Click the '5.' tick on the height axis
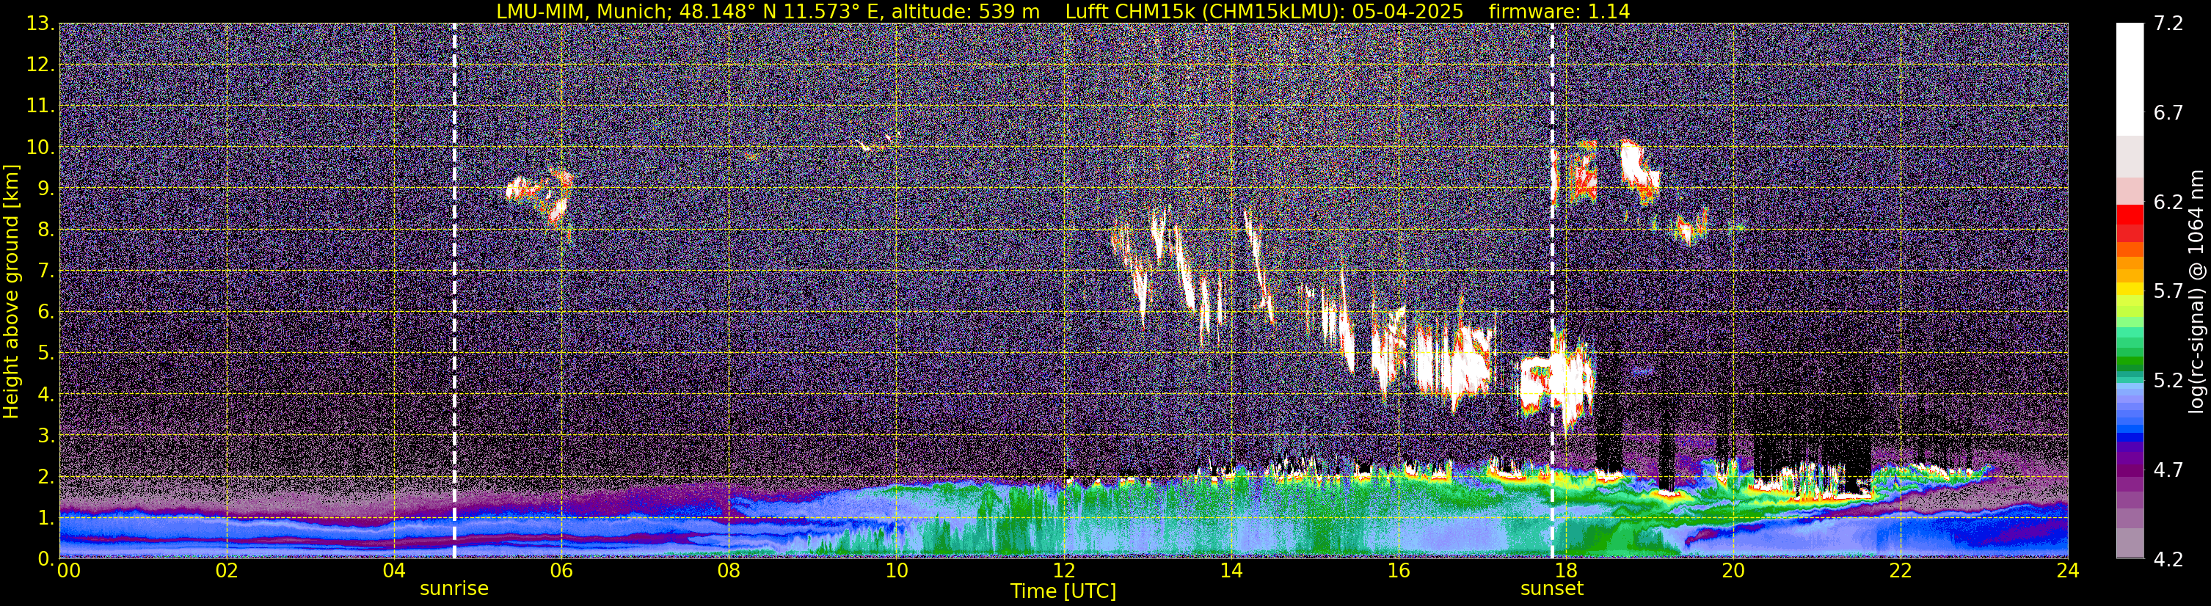Viewport: 2211px width, 606px height. pyautogui.click(x=46, y=354)
